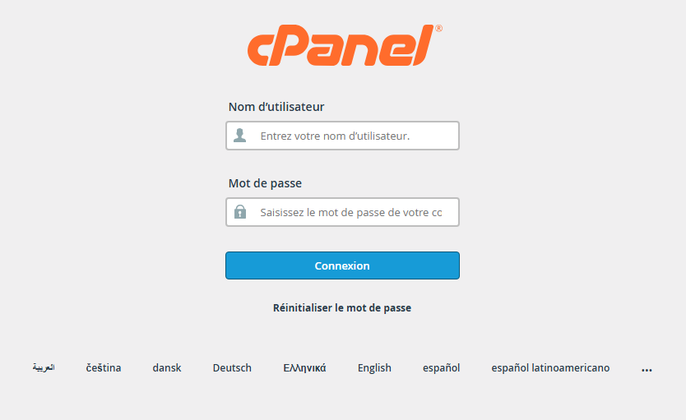Click the Nom d'utilisateur label

[276, 107]
